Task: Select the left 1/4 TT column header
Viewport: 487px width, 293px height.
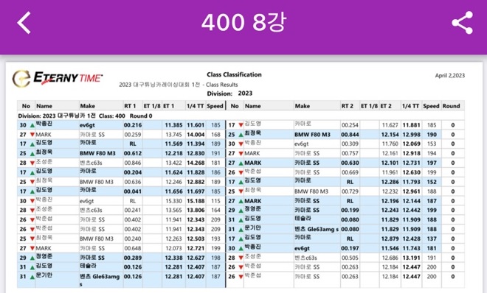Action: coord(195,106)
